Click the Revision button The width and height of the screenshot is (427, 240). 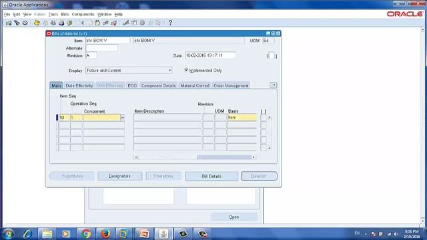[x=260, y=176]
